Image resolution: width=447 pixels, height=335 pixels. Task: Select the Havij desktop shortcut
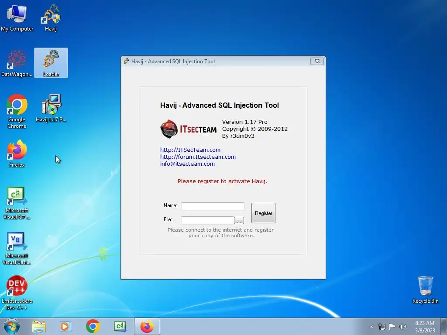click(51, 18)
